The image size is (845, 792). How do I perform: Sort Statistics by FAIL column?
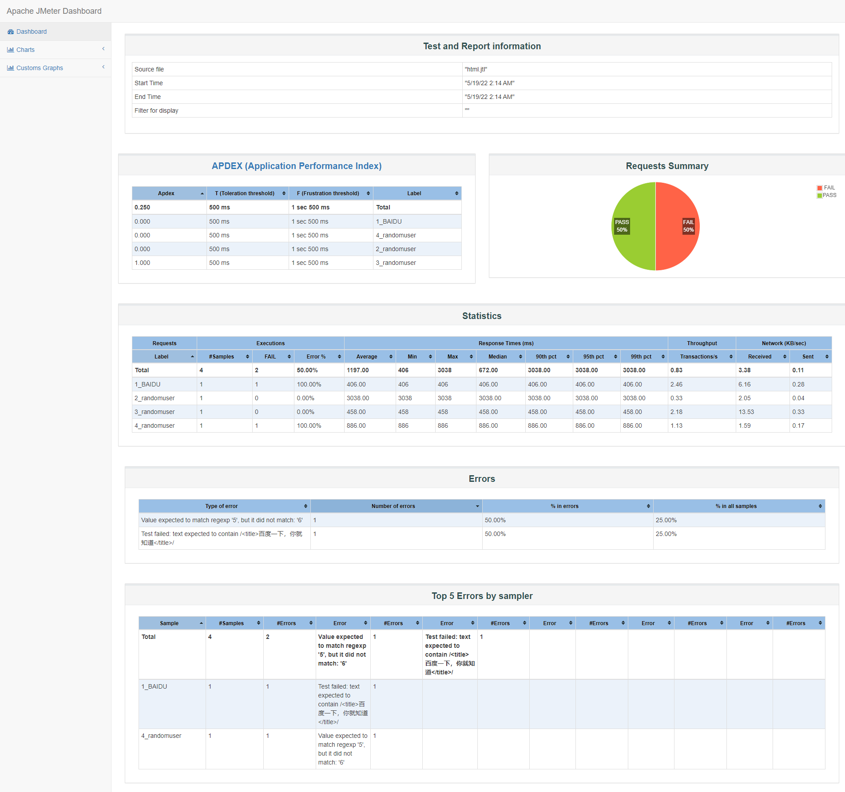[273, 357]
